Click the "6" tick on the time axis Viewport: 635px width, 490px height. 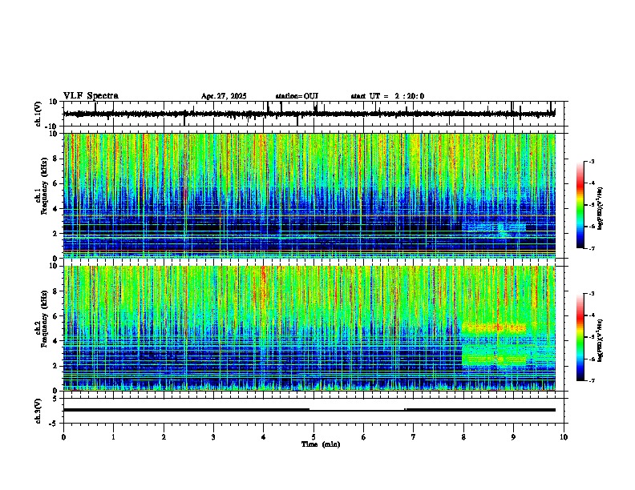click(x=363, y=437)
